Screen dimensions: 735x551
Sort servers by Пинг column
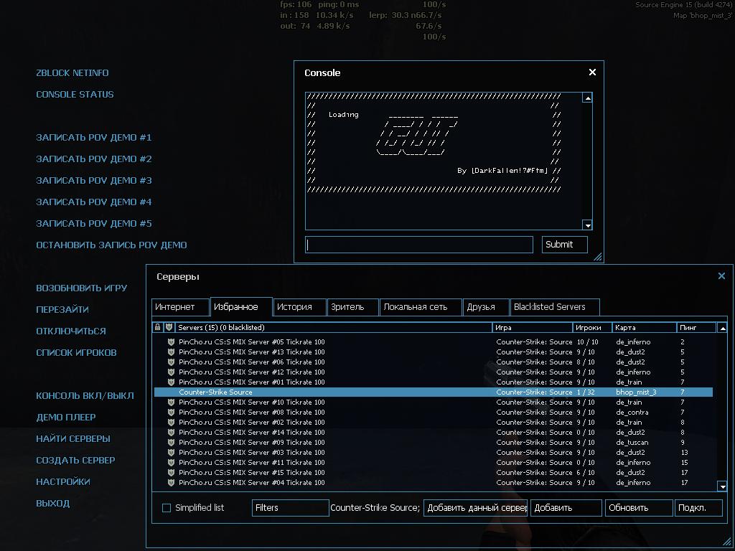click(x=696, y=327)
